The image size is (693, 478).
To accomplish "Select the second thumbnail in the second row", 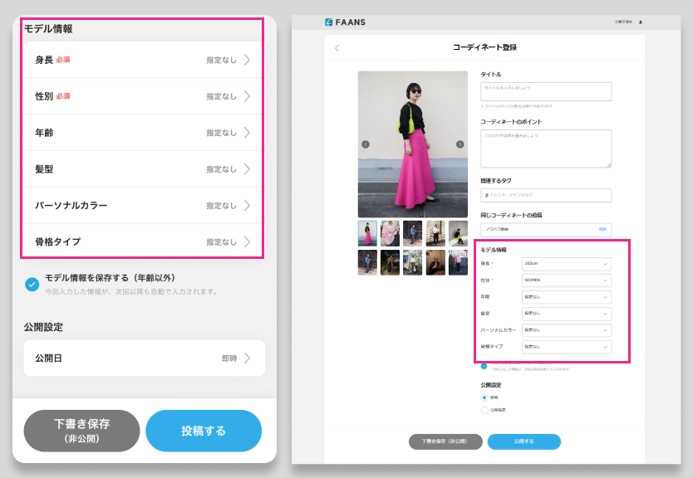I will 390,262.
